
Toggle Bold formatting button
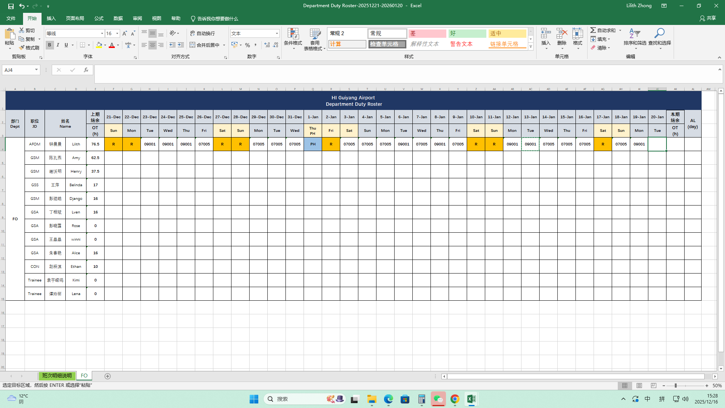coord(49,45)
